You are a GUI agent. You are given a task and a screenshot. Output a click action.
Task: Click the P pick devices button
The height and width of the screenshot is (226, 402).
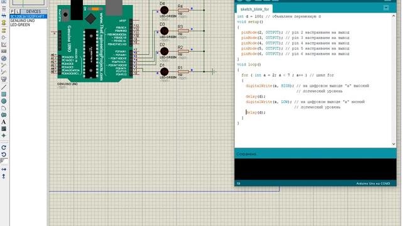(12, 11)
